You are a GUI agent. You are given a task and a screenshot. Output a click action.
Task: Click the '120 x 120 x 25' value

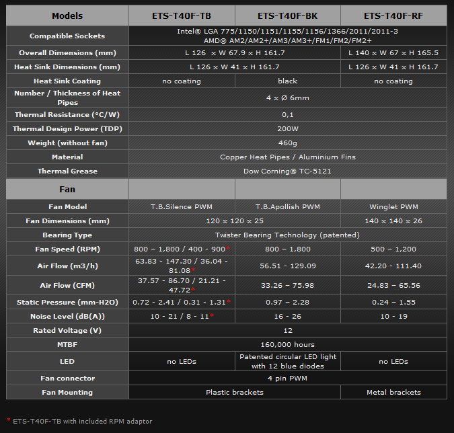click(x=235, y=221)
